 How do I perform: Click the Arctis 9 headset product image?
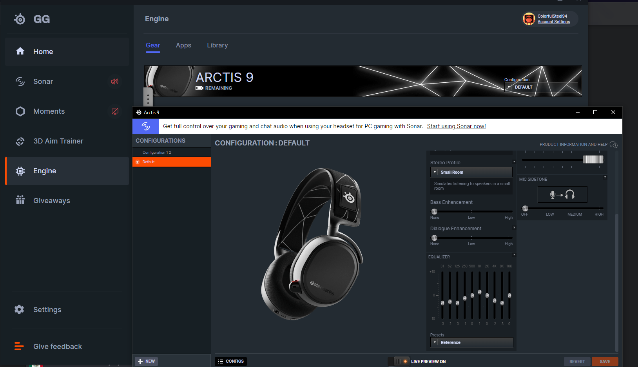(x=312, y=244)
